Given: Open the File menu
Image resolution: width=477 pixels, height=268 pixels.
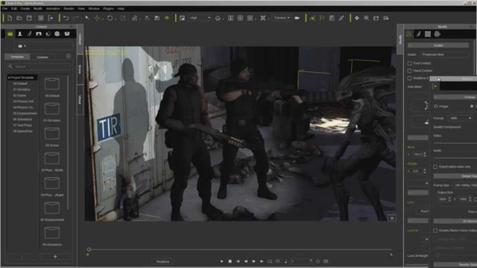Looking at the screenshot, I should [5, 8].
